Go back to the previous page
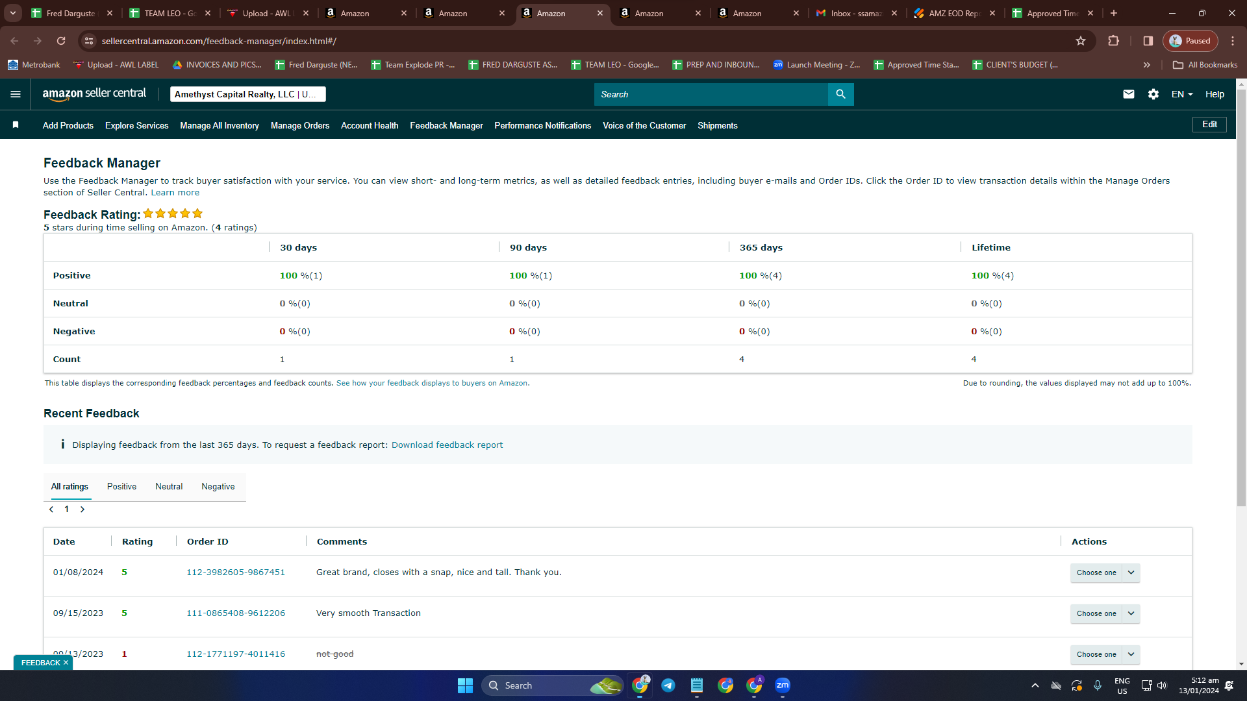Screen dimensions: 1247x701 coord(14,41)
